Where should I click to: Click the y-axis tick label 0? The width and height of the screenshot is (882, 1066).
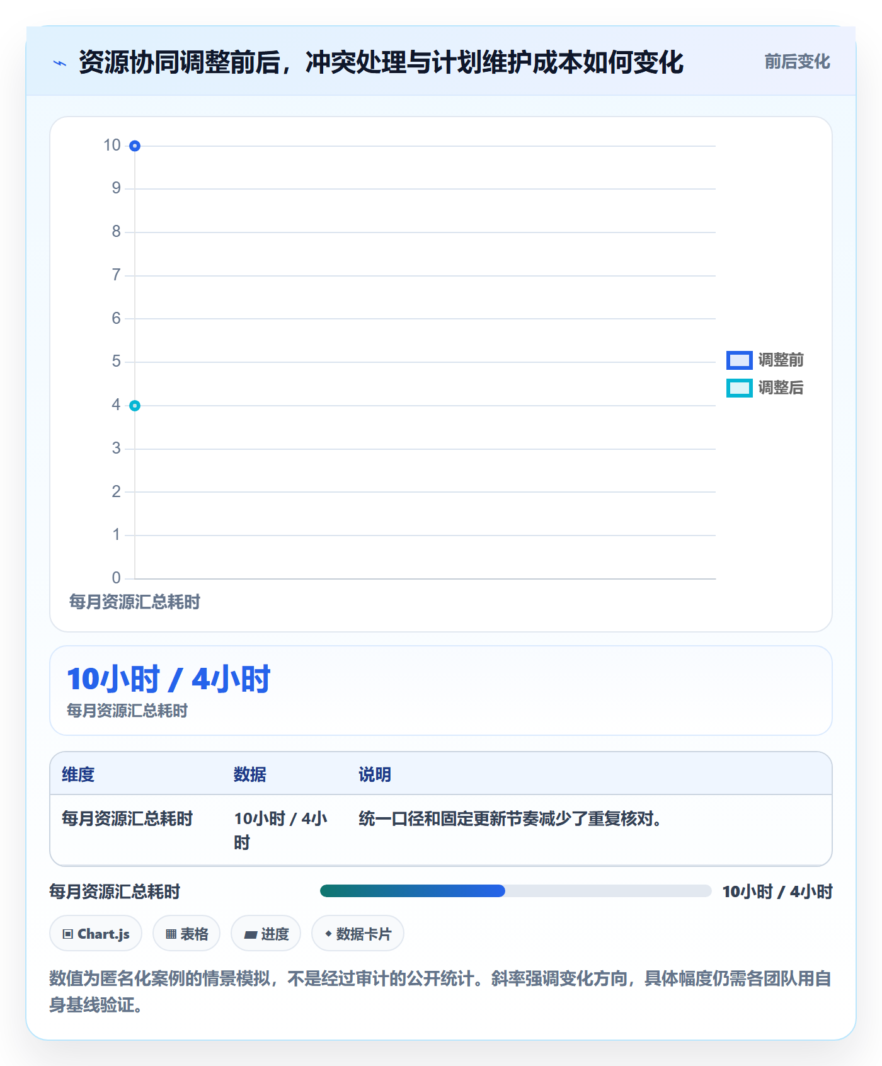[116, 578]
